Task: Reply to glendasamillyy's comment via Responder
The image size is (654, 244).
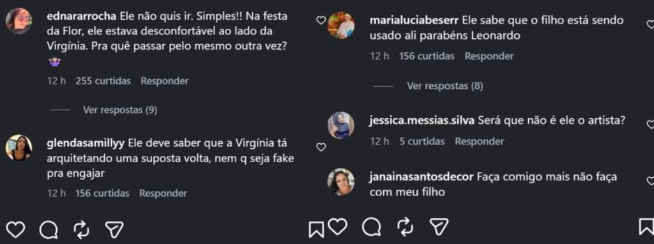Action: click(163, 193)
